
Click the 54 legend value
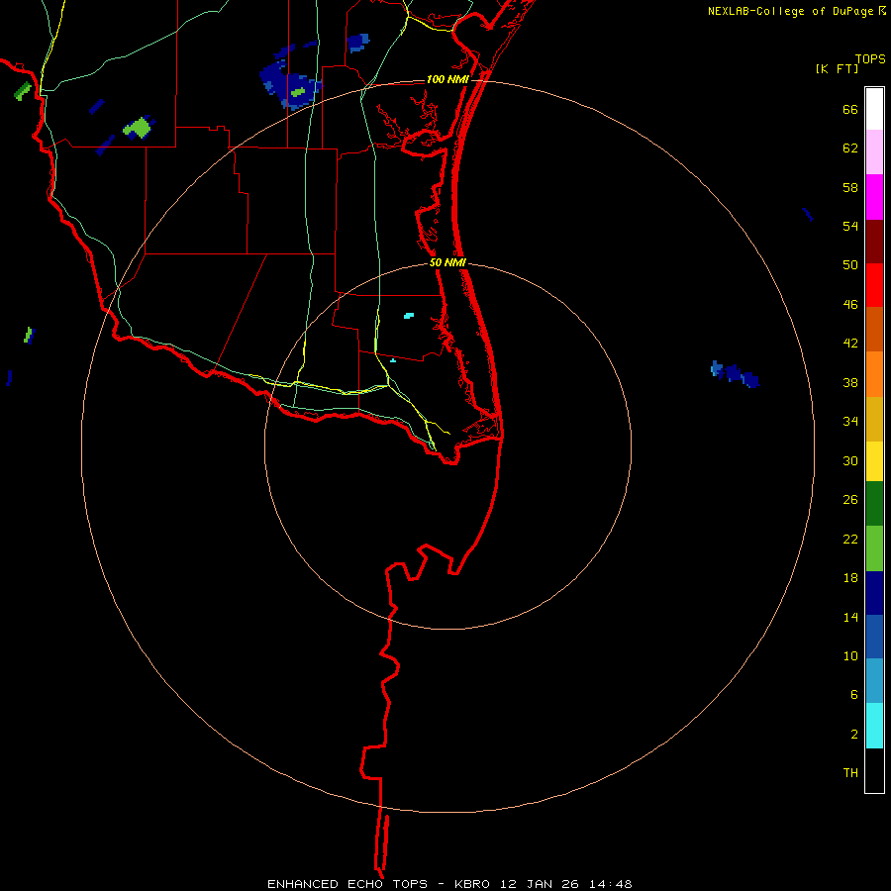pyautogui.click(x=850, y=226)
